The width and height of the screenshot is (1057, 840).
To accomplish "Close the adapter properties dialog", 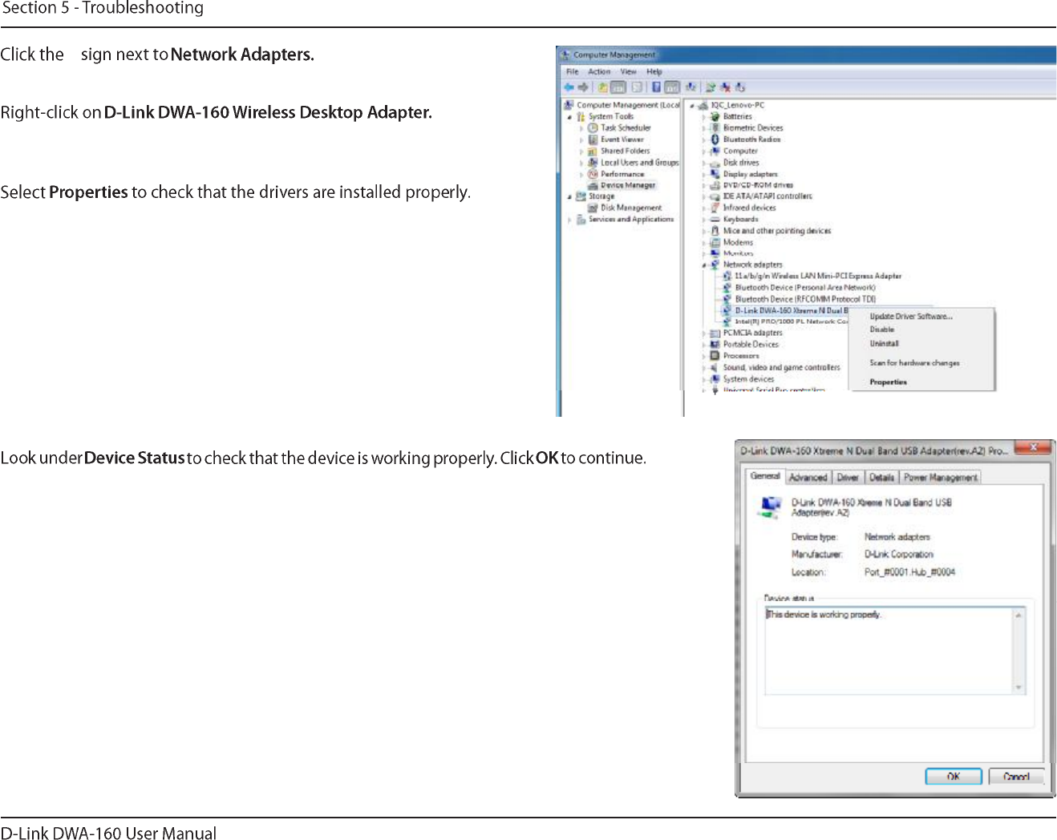I will (x=1034, y=447).
